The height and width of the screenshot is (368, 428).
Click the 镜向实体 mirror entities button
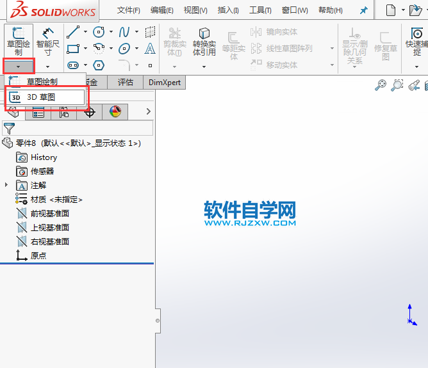274,32
